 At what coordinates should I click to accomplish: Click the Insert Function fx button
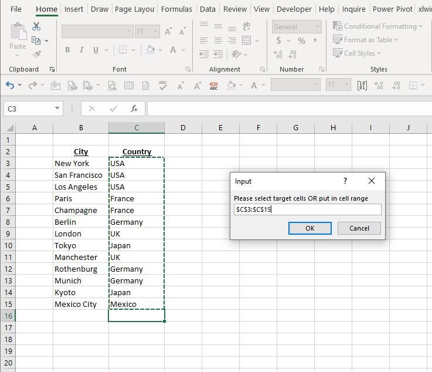(x=134, y=109)
